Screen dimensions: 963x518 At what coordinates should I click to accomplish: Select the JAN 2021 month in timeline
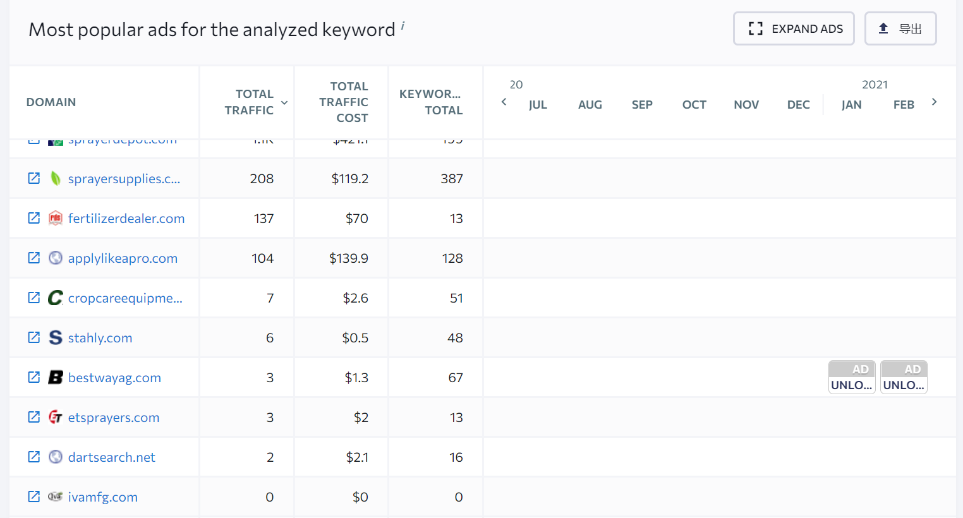(x=852, y=104)
